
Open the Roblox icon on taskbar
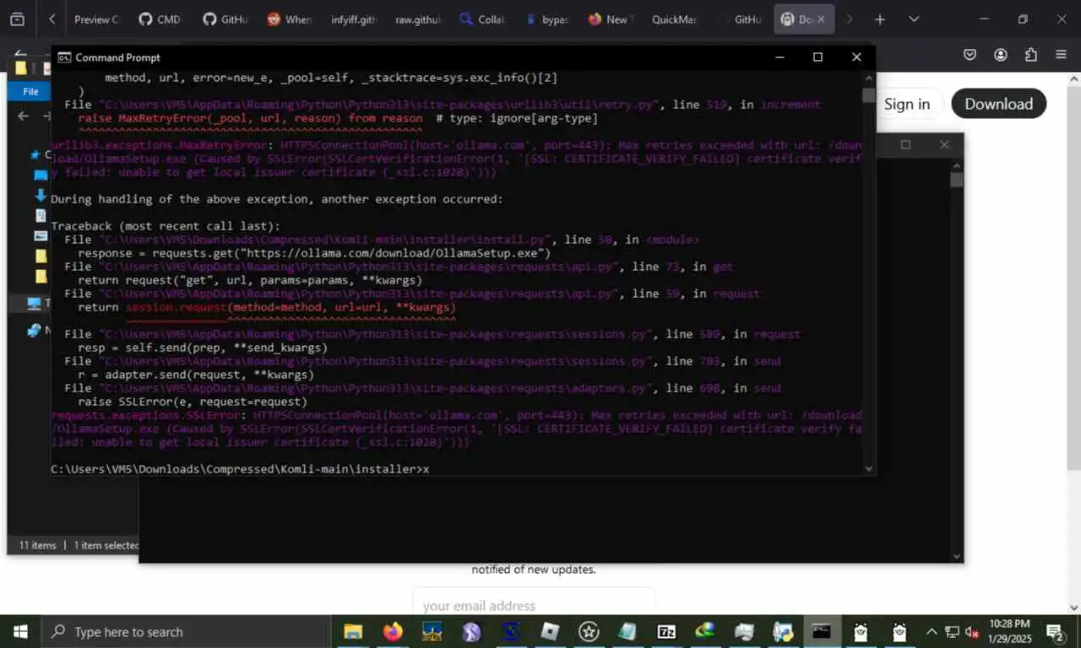(x=550, y=631)
